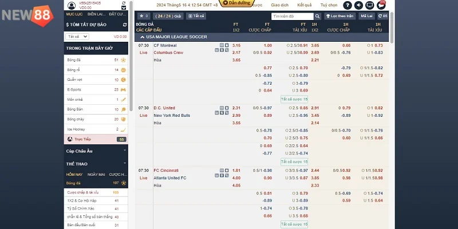458x229 pixels.
Task: Expand the Cúp Châu Âu section
Action: click(x=125, y=151)
